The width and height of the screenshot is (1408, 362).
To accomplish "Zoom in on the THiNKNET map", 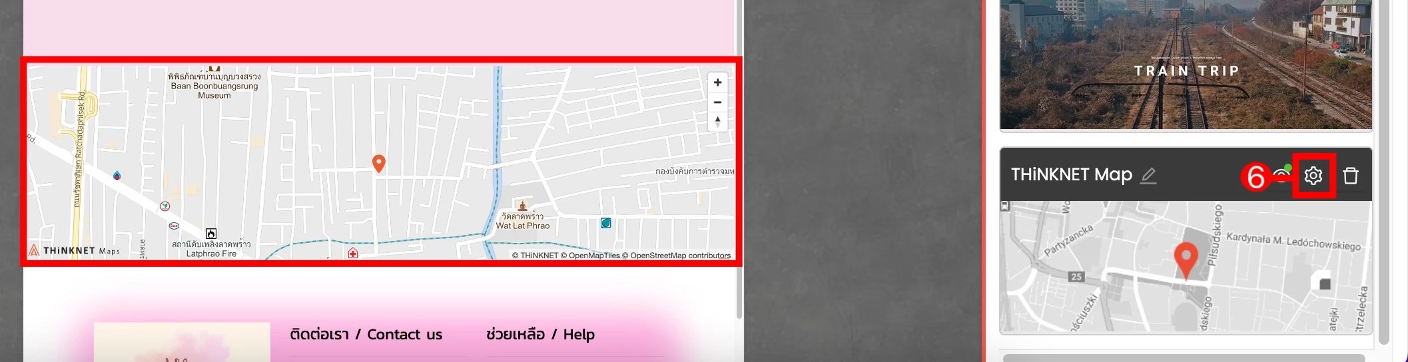I will click(x=717, y=83).
